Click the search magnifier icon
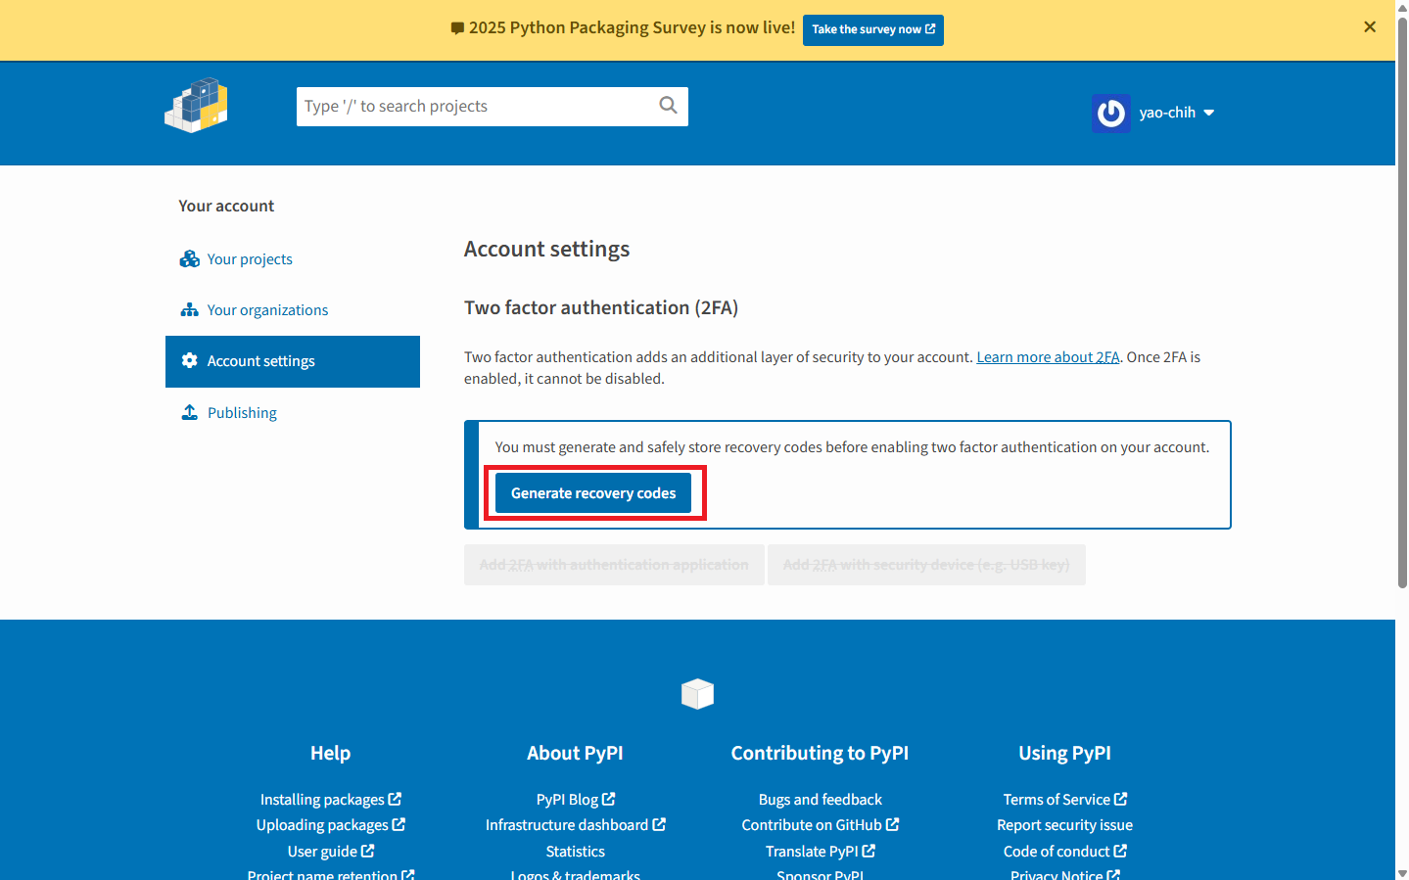Screen dimensions: 1409x880 click(668, 106)
